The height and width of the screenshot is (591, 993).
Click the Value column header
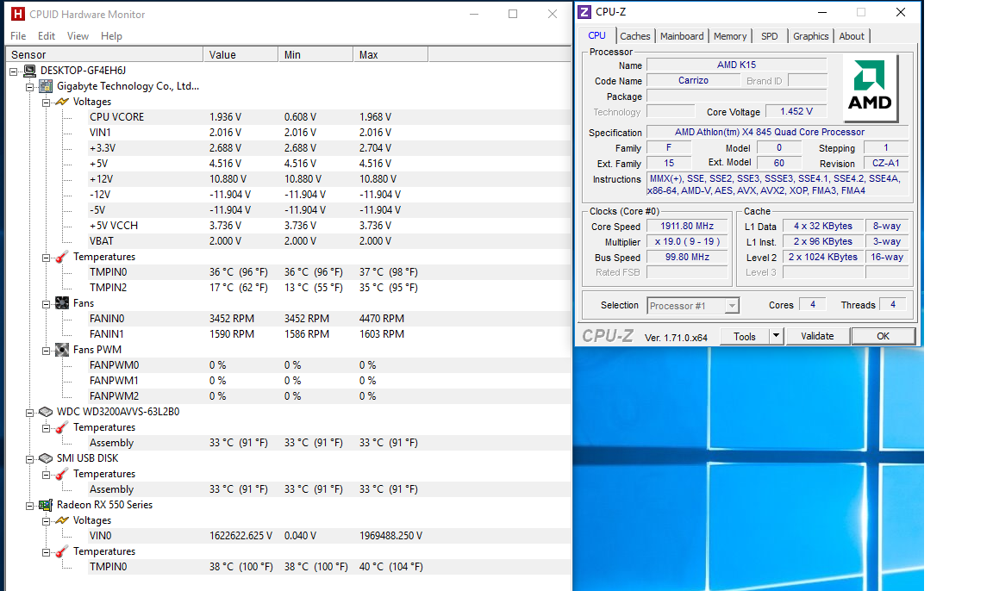[240, 55]
